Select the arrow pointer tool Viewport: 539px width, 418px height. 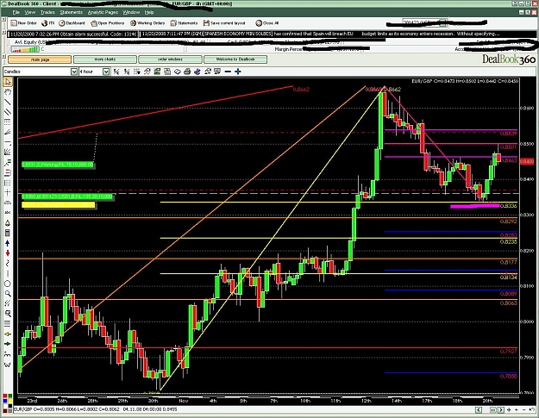coord(8,82)
